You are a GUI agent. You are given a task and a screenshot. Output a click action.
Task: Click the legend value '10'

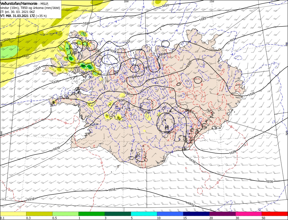click(x=159, y=218)
